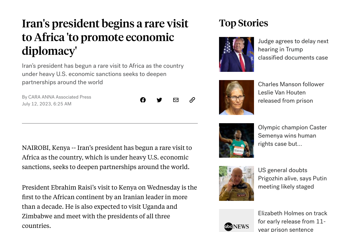Email this article using envelope icon
Viewport: 351px width, 232px height.
tap(176, 100)
